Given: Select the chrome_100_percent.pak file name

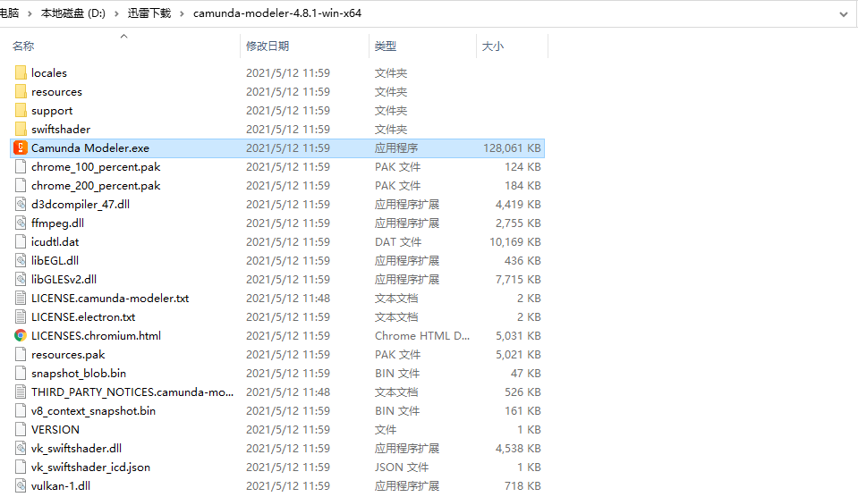Looking at the screenshot, I should [x=96, y=167].
